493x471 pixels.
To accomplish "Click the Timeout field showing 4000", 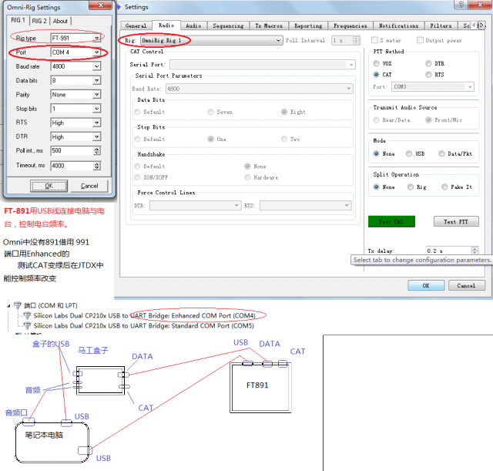I will coord(72,166).
